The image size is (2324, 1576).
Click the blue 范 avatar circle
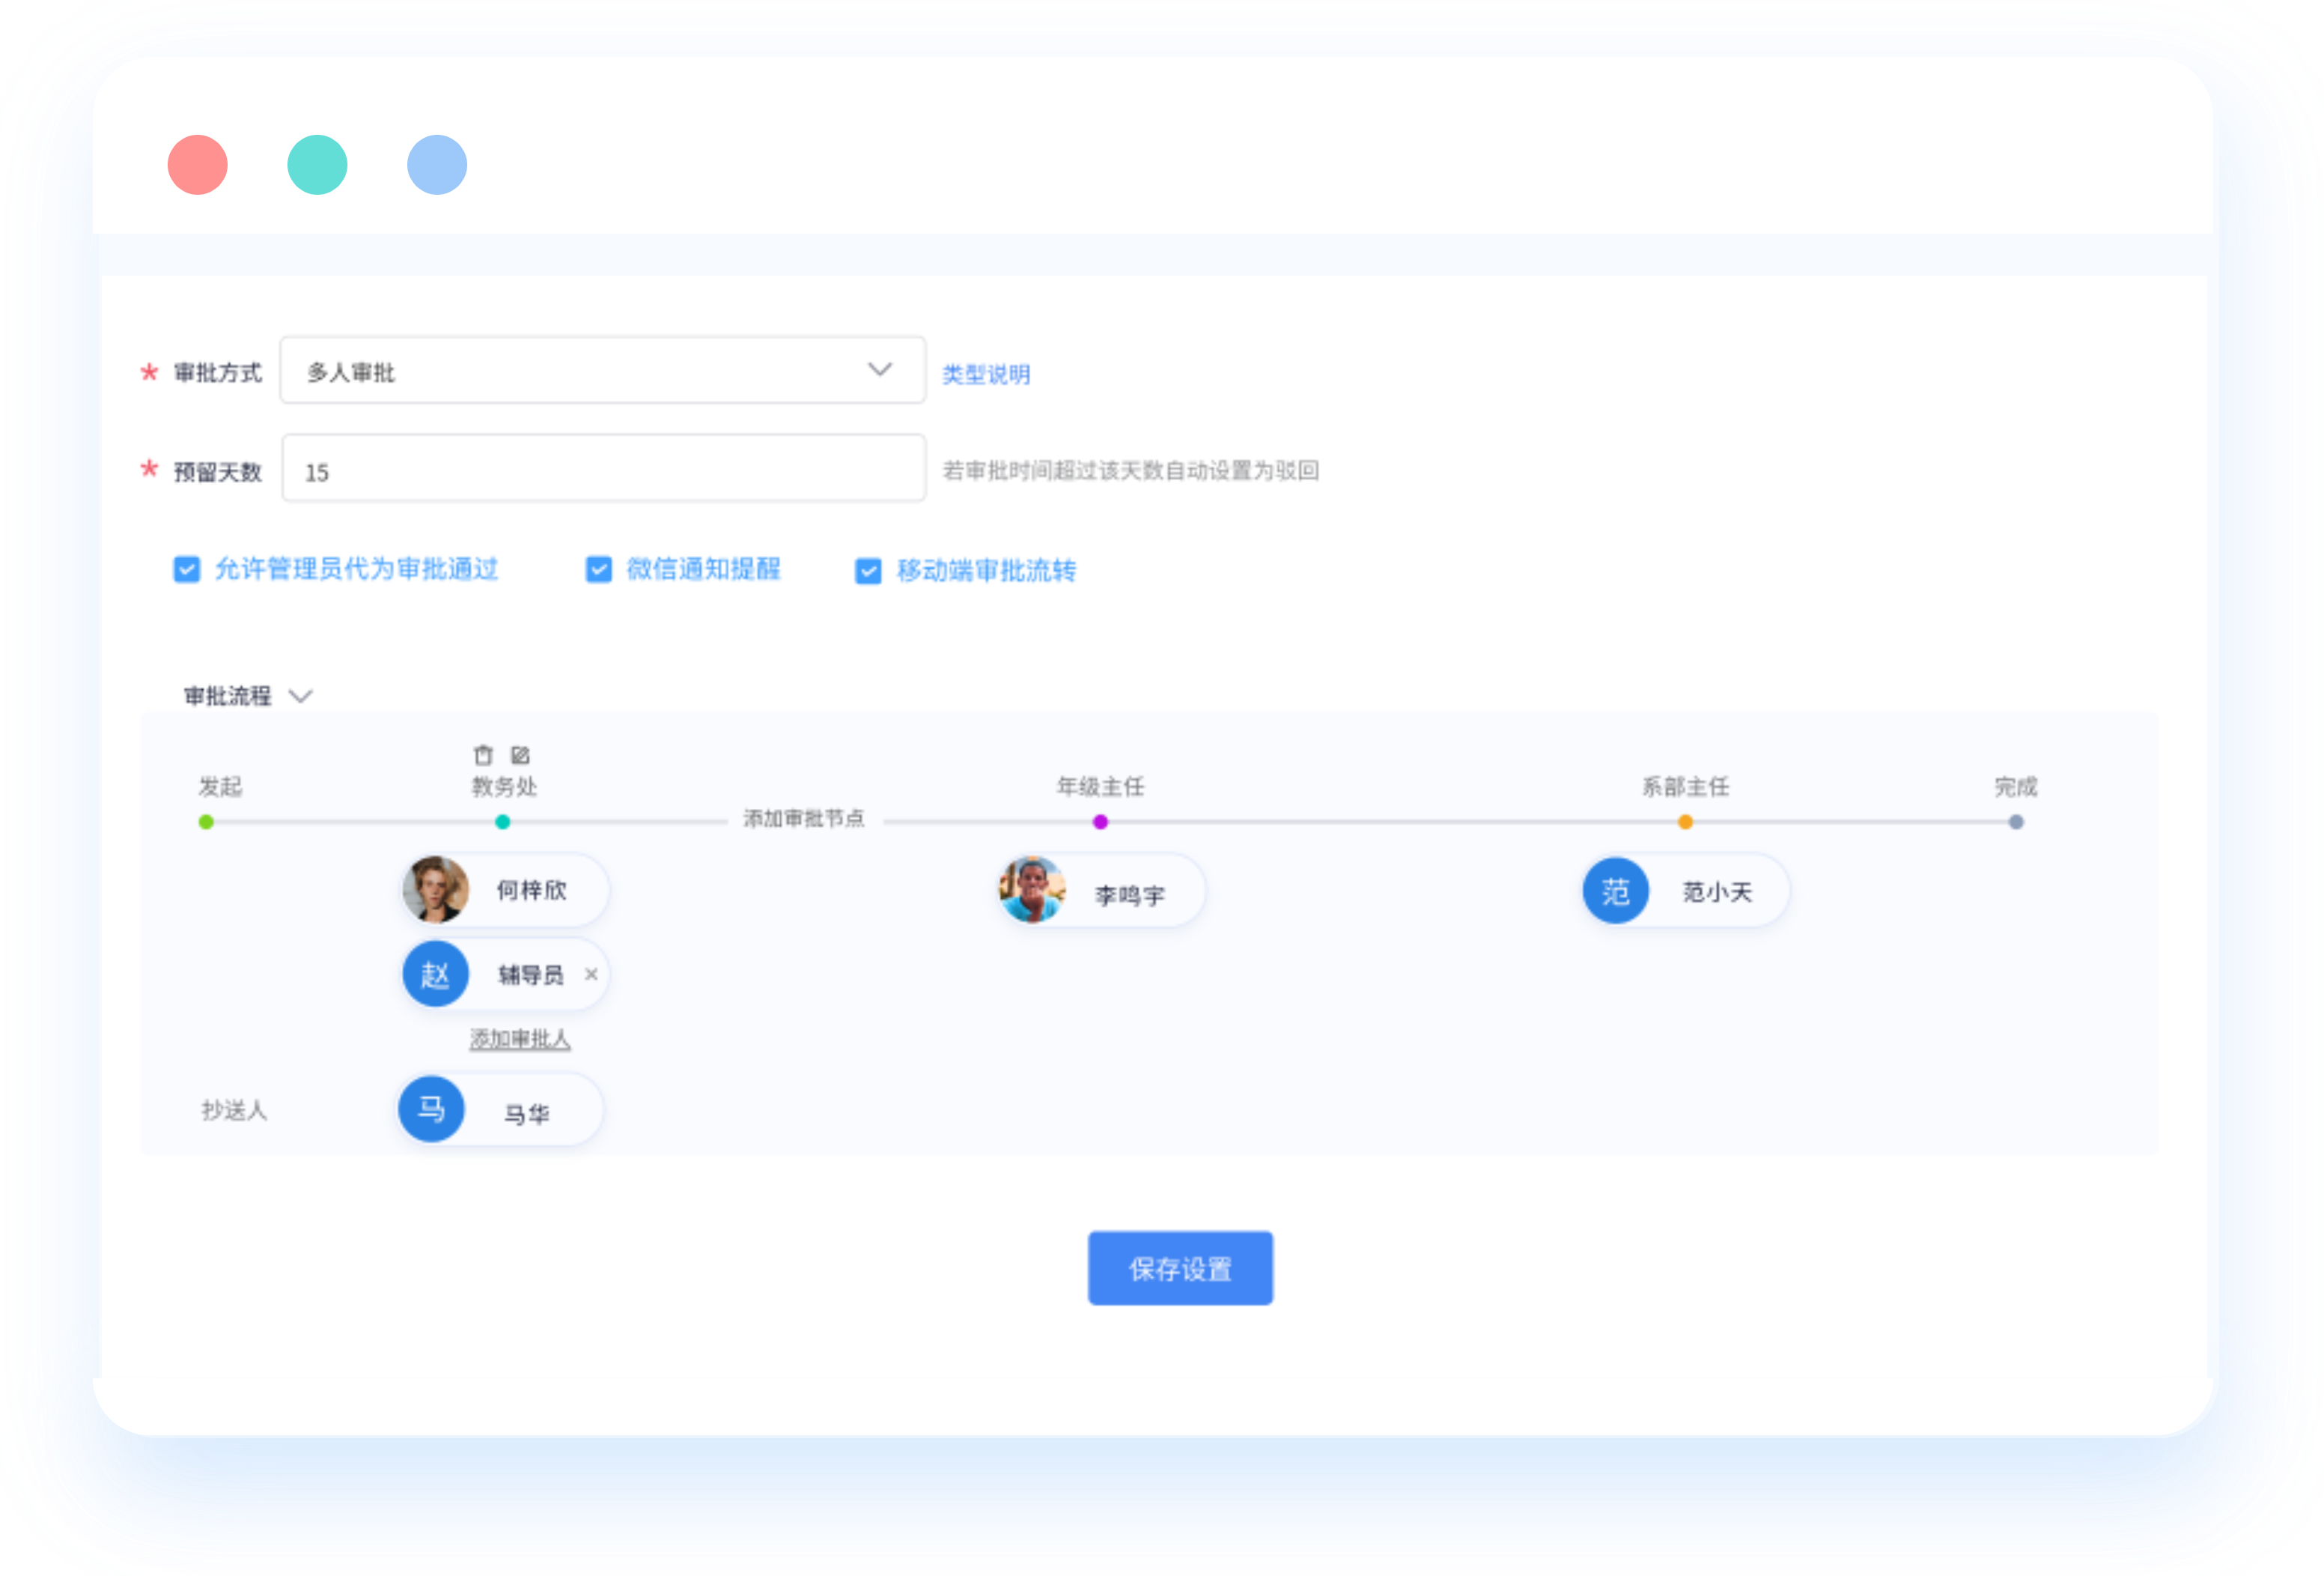pos(1615,891)
